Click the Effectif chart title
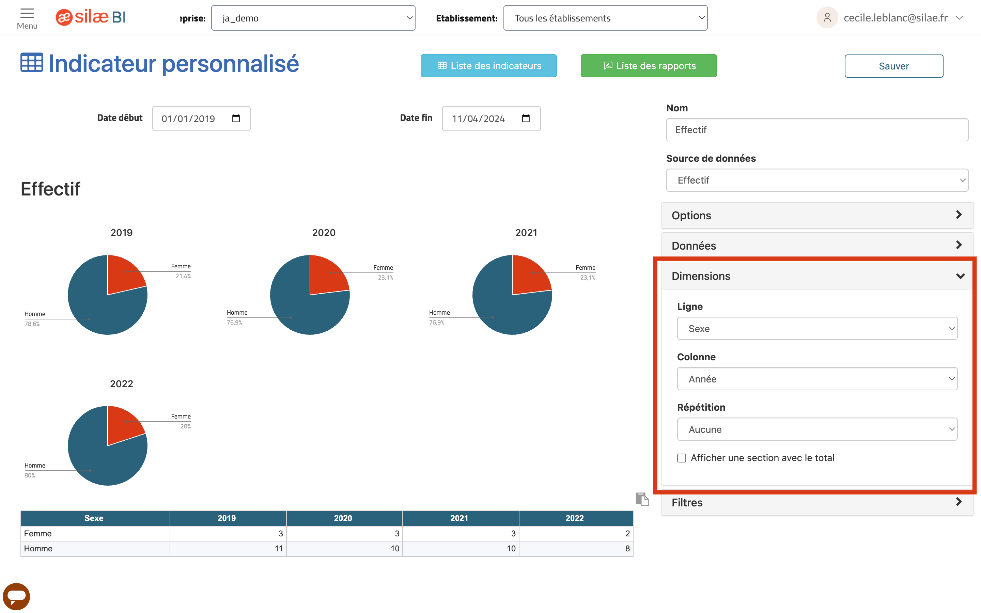This screenshot has height=613, width=981. coord(51,189)
